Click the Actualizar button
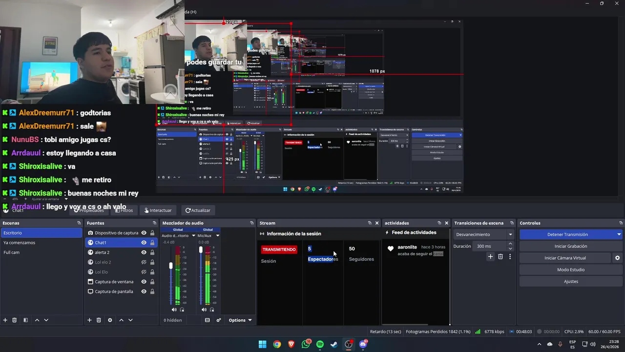The width and height of the screenshot is (625, 352). tap(198, 210)
